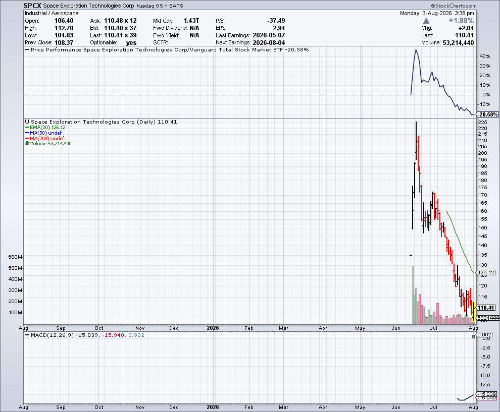The height and width of the screenshot is (412, 500).
Task: Click the Bid quote 110.40 x 37
Action: tap(120, 28)
